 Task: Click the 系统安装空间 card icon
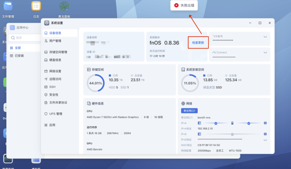pos(183,69)
